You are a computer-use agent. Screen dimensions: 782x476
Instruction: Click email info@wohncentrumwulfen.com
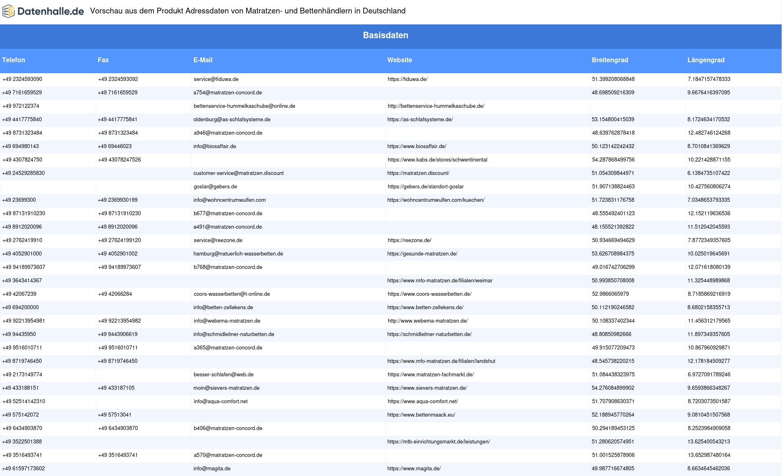[x=230, y=200]
